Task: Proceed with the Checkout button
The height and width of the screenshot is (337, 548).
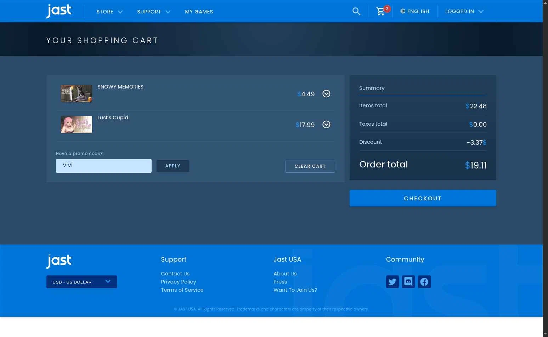Action: click(x=423, y=198)
